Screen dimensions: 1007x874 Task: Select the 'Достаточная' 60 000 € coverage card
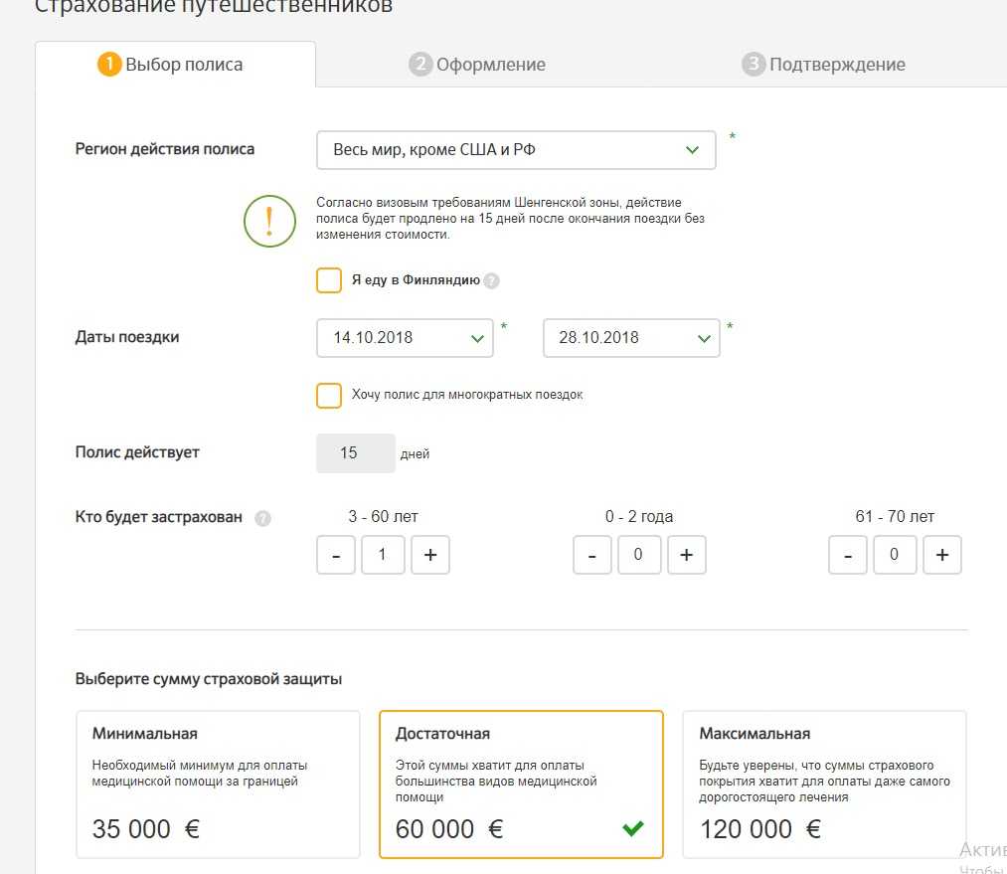pyautogui.click(x=521, y=784)
